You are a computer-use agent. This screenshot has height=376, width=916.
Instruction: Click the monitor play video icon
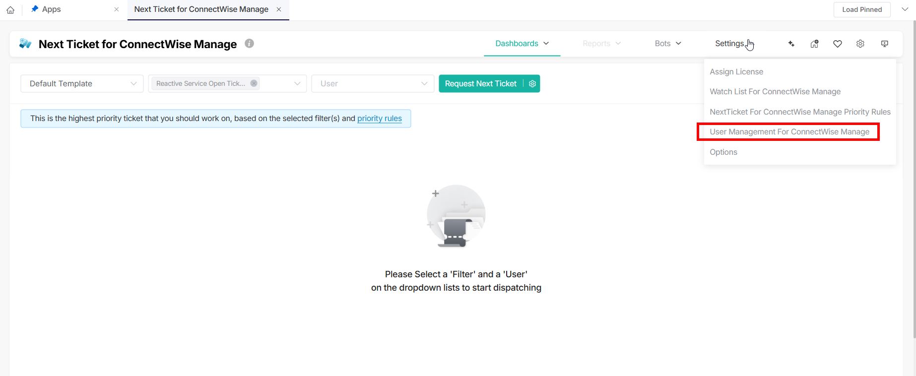click(x=884, y=44)
